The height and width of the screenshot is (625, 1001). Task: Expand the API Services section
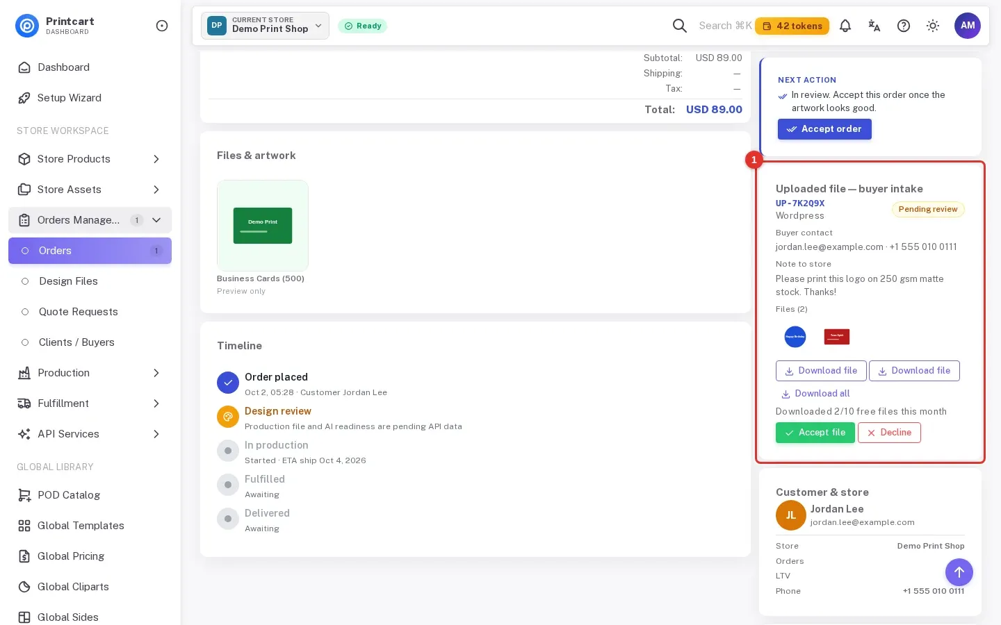tap(90, 434)
